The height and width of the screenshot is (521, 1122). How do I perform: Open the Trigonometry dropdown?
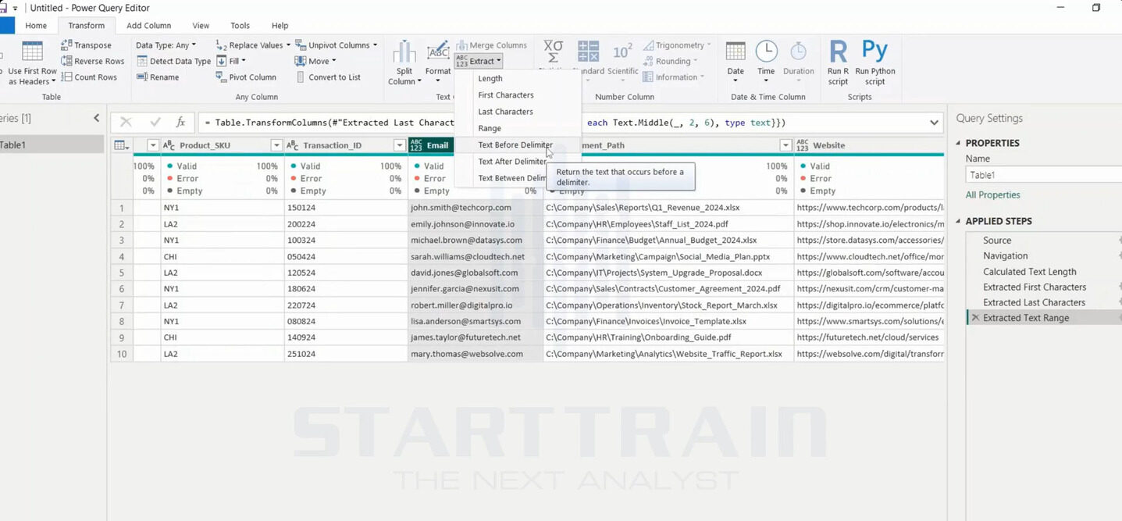tap(677, 45)
